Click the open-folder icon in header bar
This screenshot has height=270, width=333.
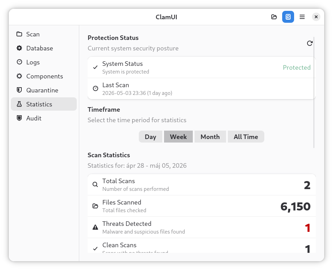coord(274,17)
